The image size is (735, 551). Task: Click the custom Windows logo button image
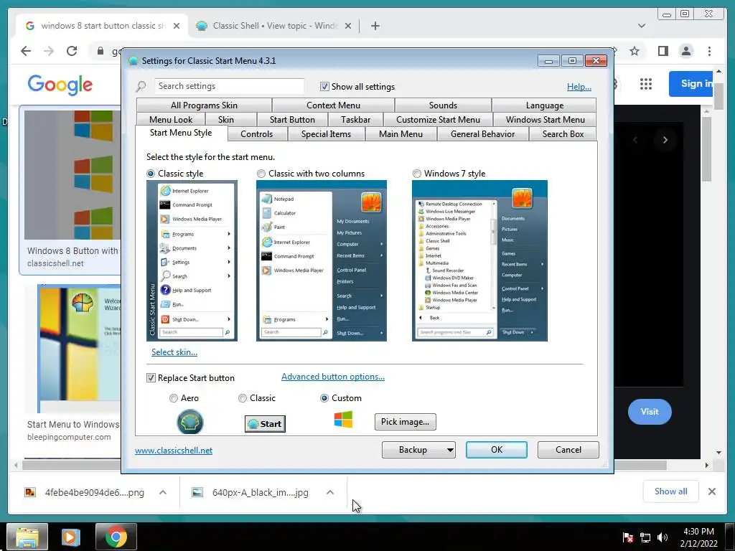343,419
